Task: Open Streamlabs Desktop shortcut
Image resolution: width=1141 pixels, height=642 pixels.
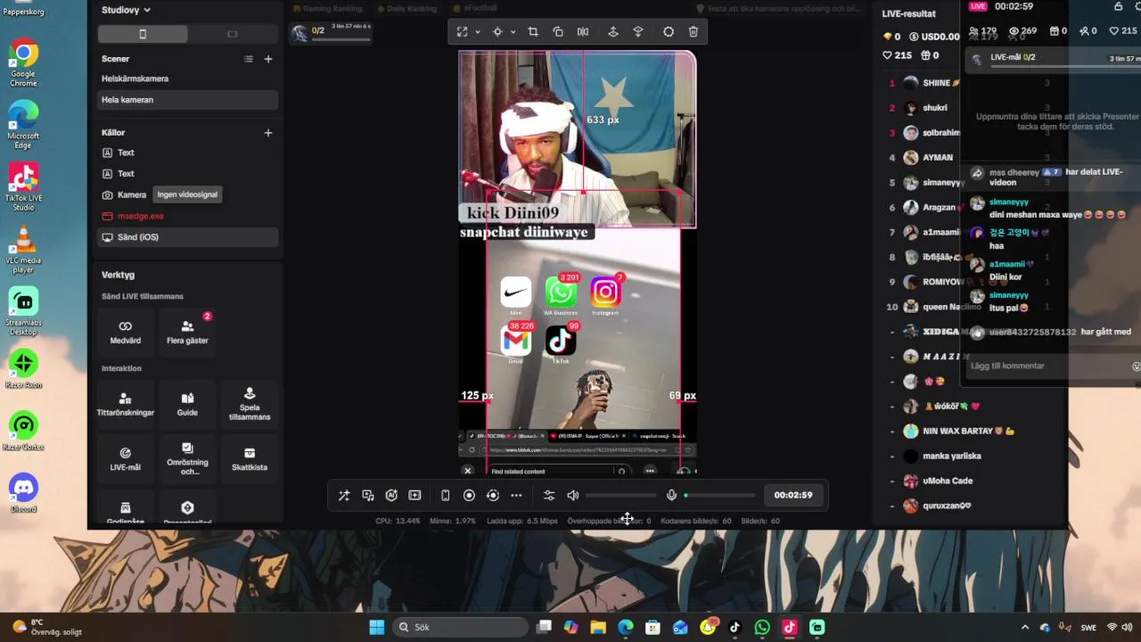Action: click(23, 312)
